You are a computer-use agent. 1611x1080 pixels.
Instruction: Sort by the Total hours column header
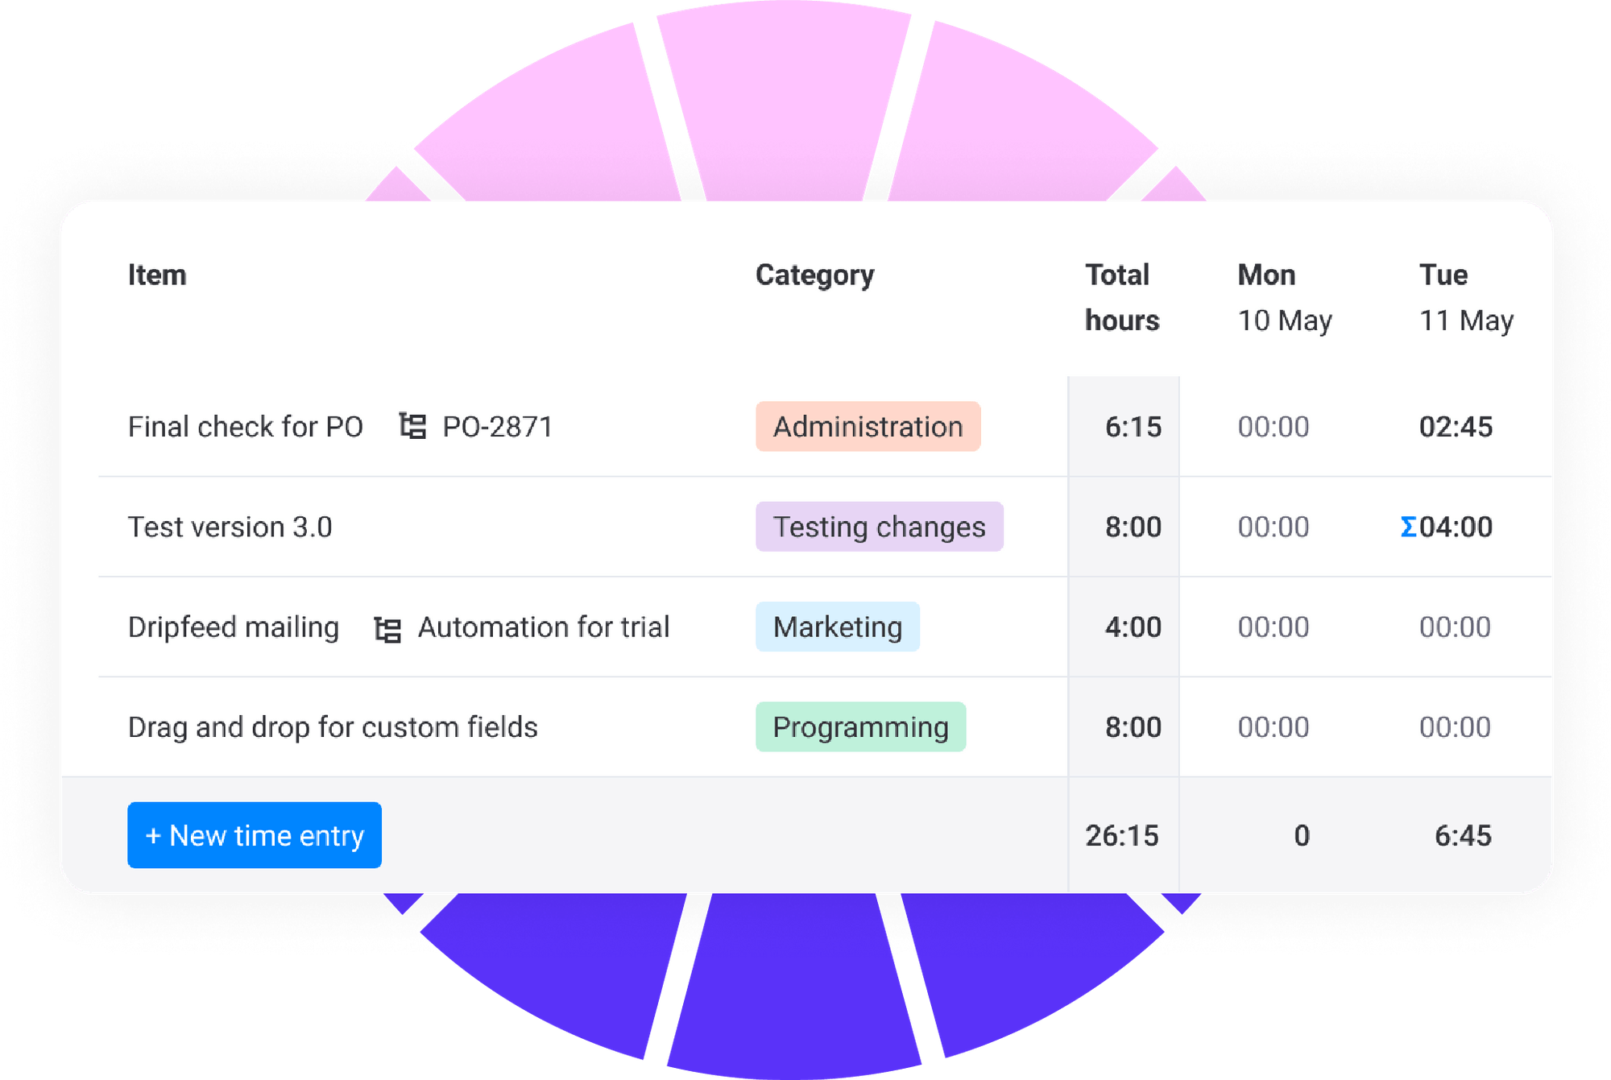[x=1123, y=296]
